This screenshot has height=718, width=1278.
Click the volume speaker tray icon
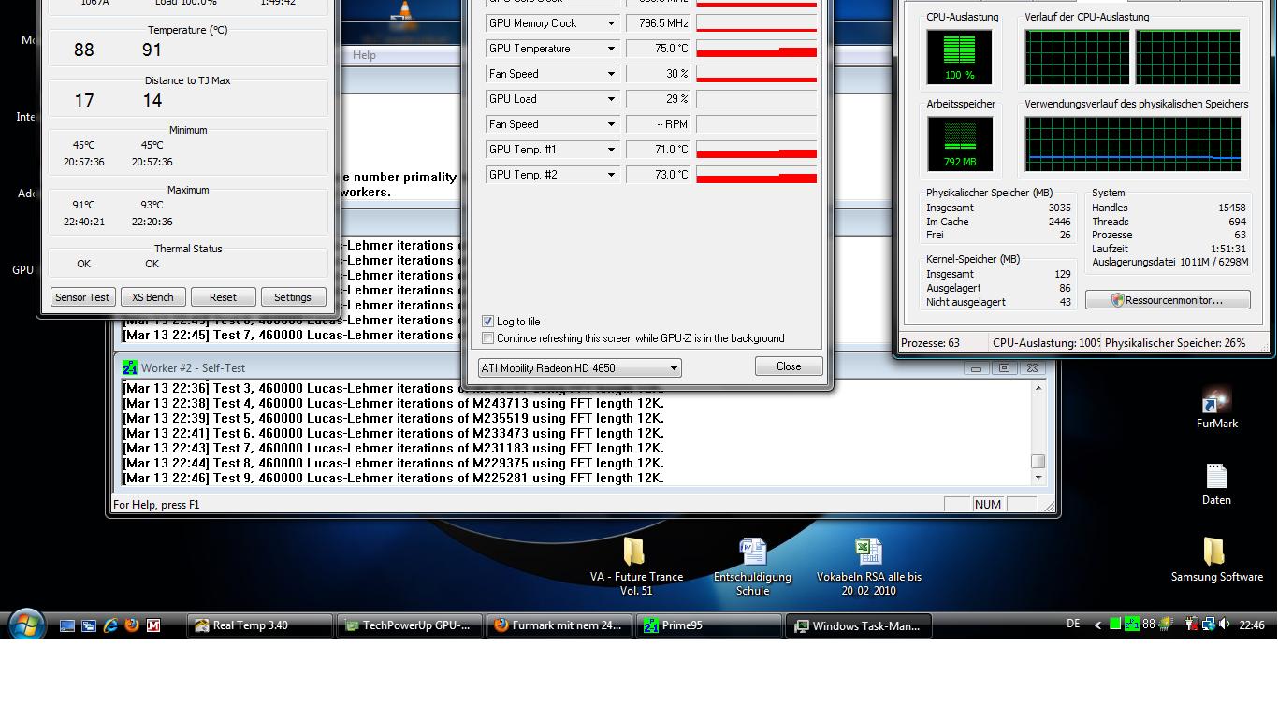(1224, 625)
